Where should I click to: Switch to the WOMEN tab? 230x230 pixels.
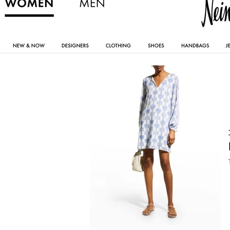coord(29,4)
